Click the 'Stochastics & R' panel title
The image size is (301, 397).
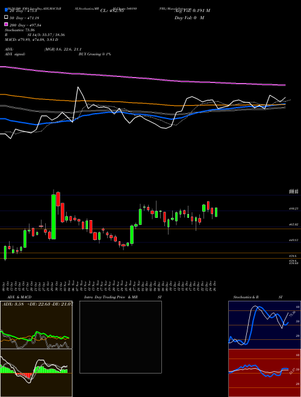click(246, 297)
